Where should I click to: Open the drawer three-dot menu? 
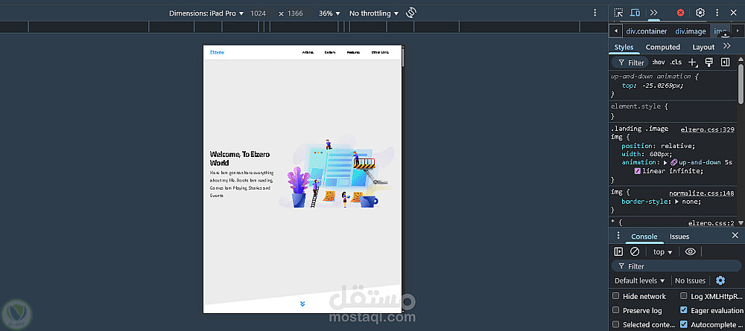click(618, 236)
